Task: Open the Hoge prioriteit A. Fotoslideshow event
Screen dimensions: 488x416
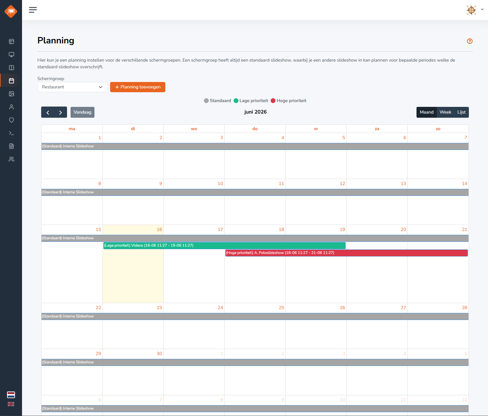Action: pos(347,253)
